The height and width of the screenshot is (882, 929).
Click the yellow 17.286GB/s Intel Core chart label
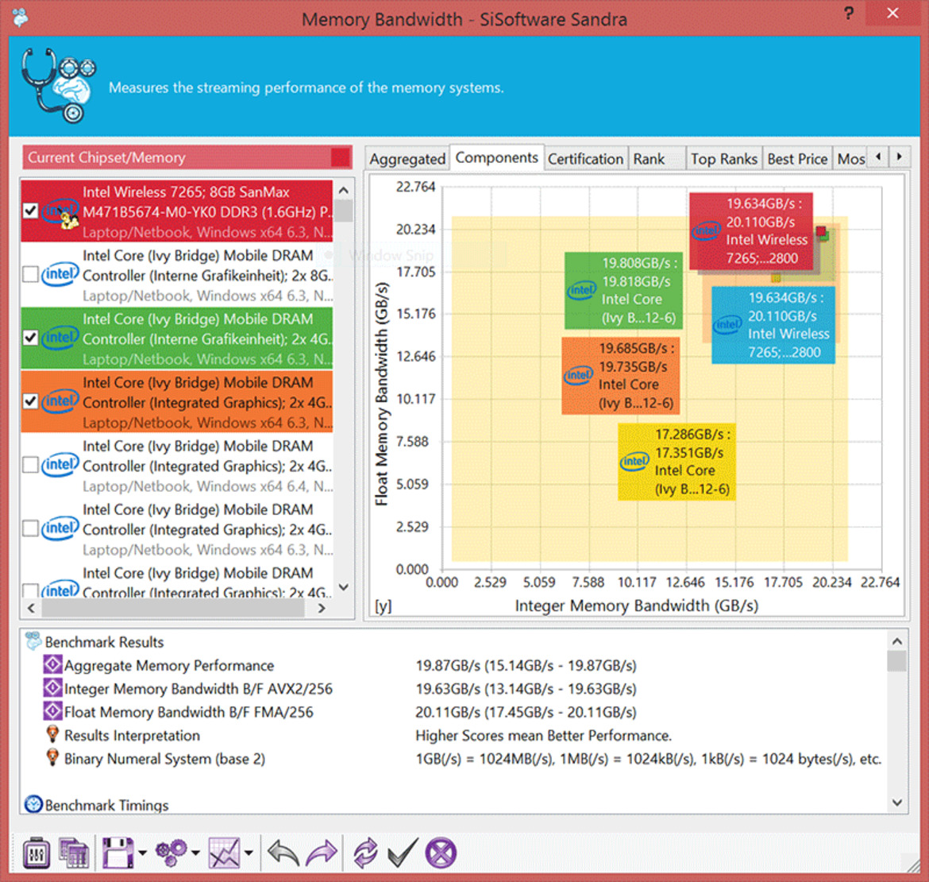677,462
